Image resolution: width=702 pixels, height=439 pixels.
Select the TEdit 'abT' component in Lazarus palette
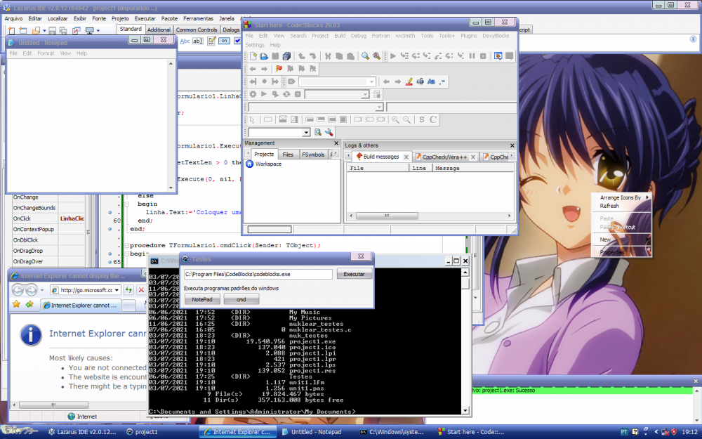[197, 41]
